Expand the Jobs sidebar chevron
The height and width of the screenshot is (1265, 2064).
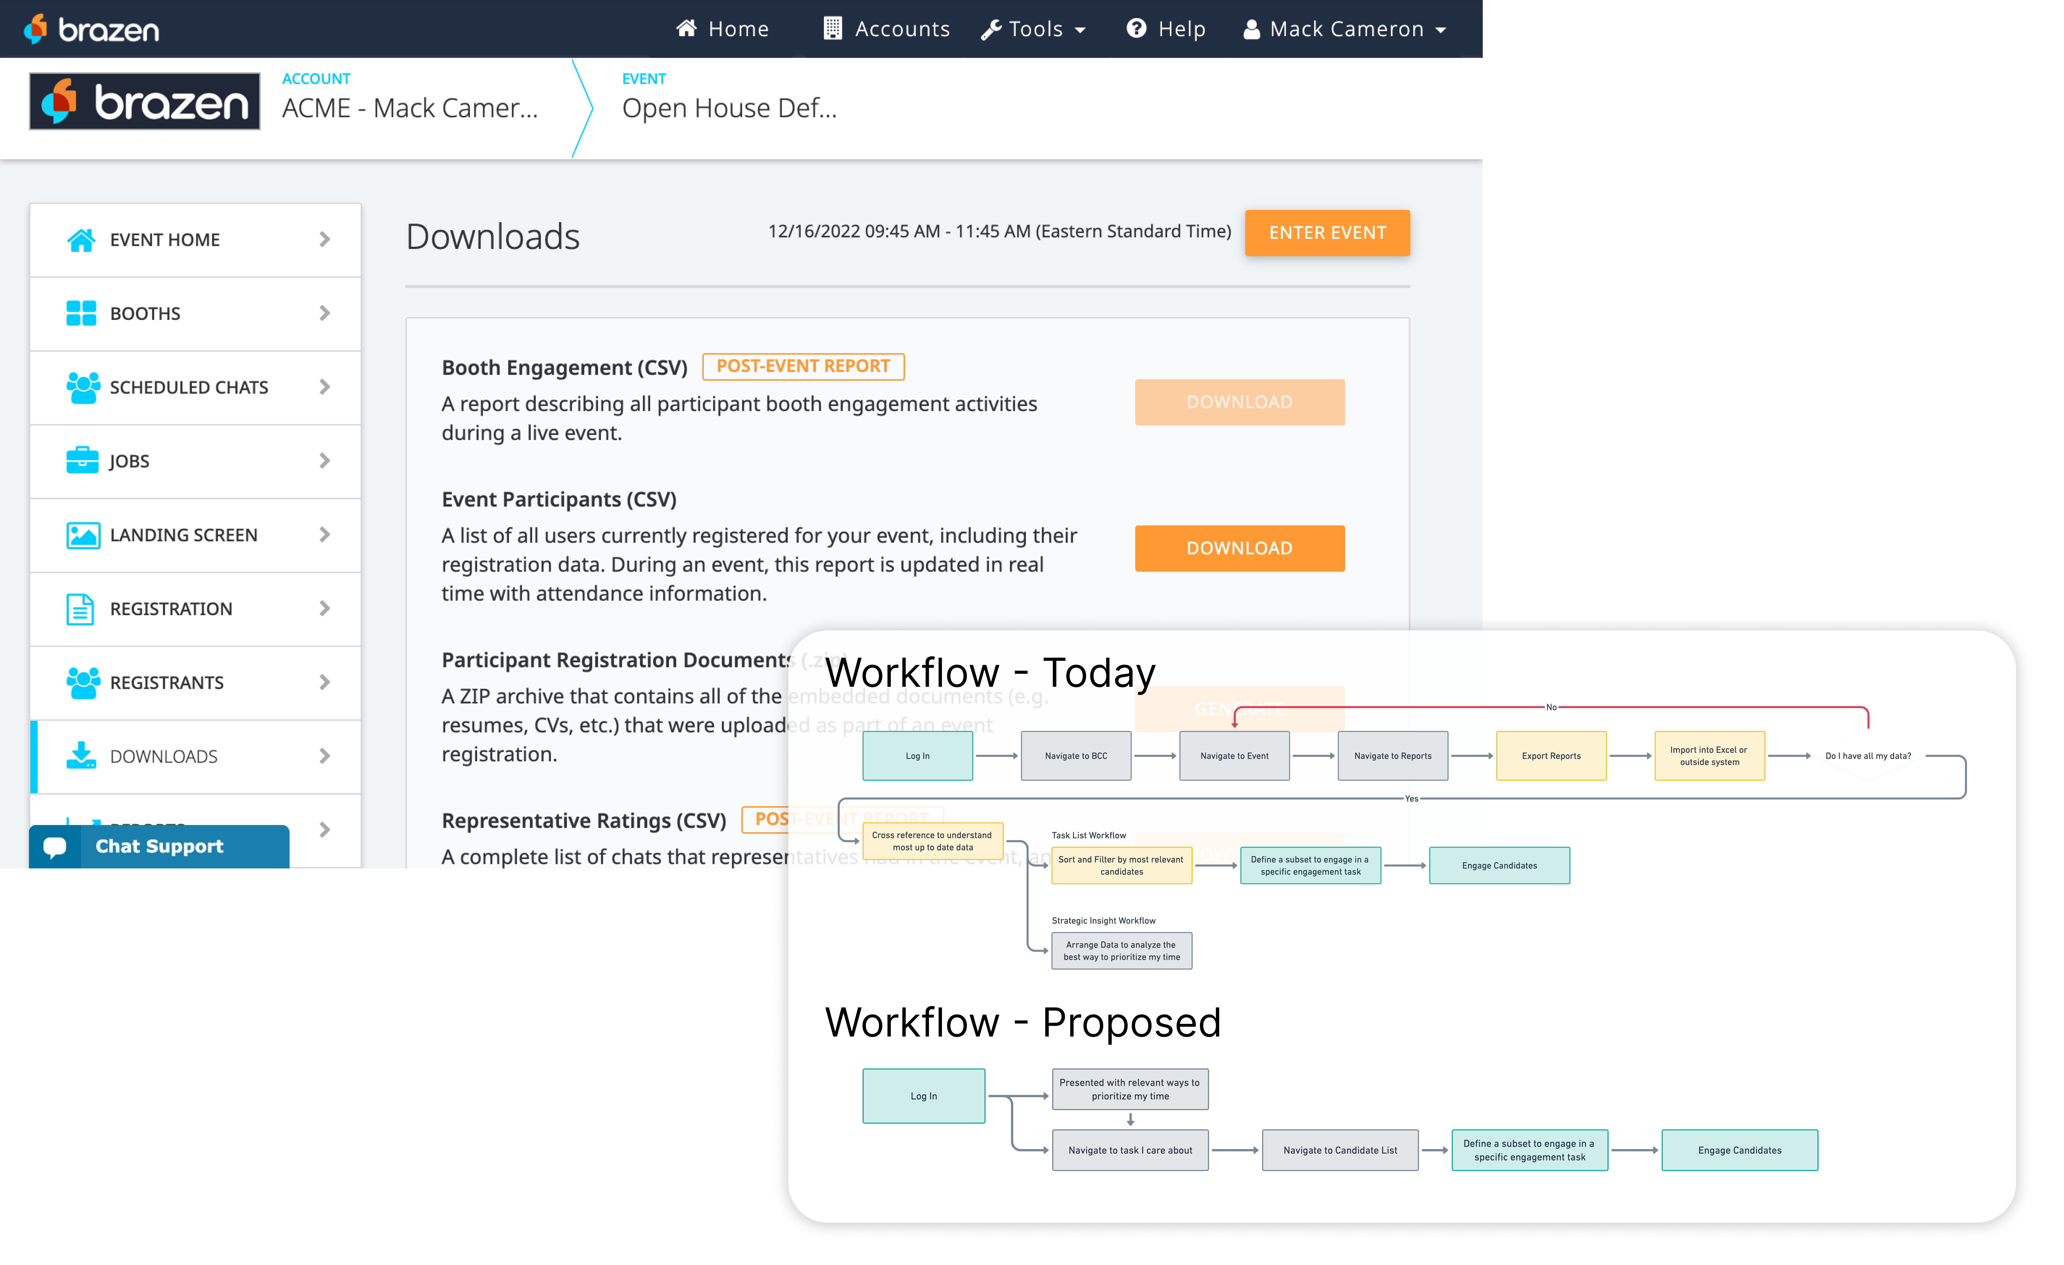[x=324, y=461]
